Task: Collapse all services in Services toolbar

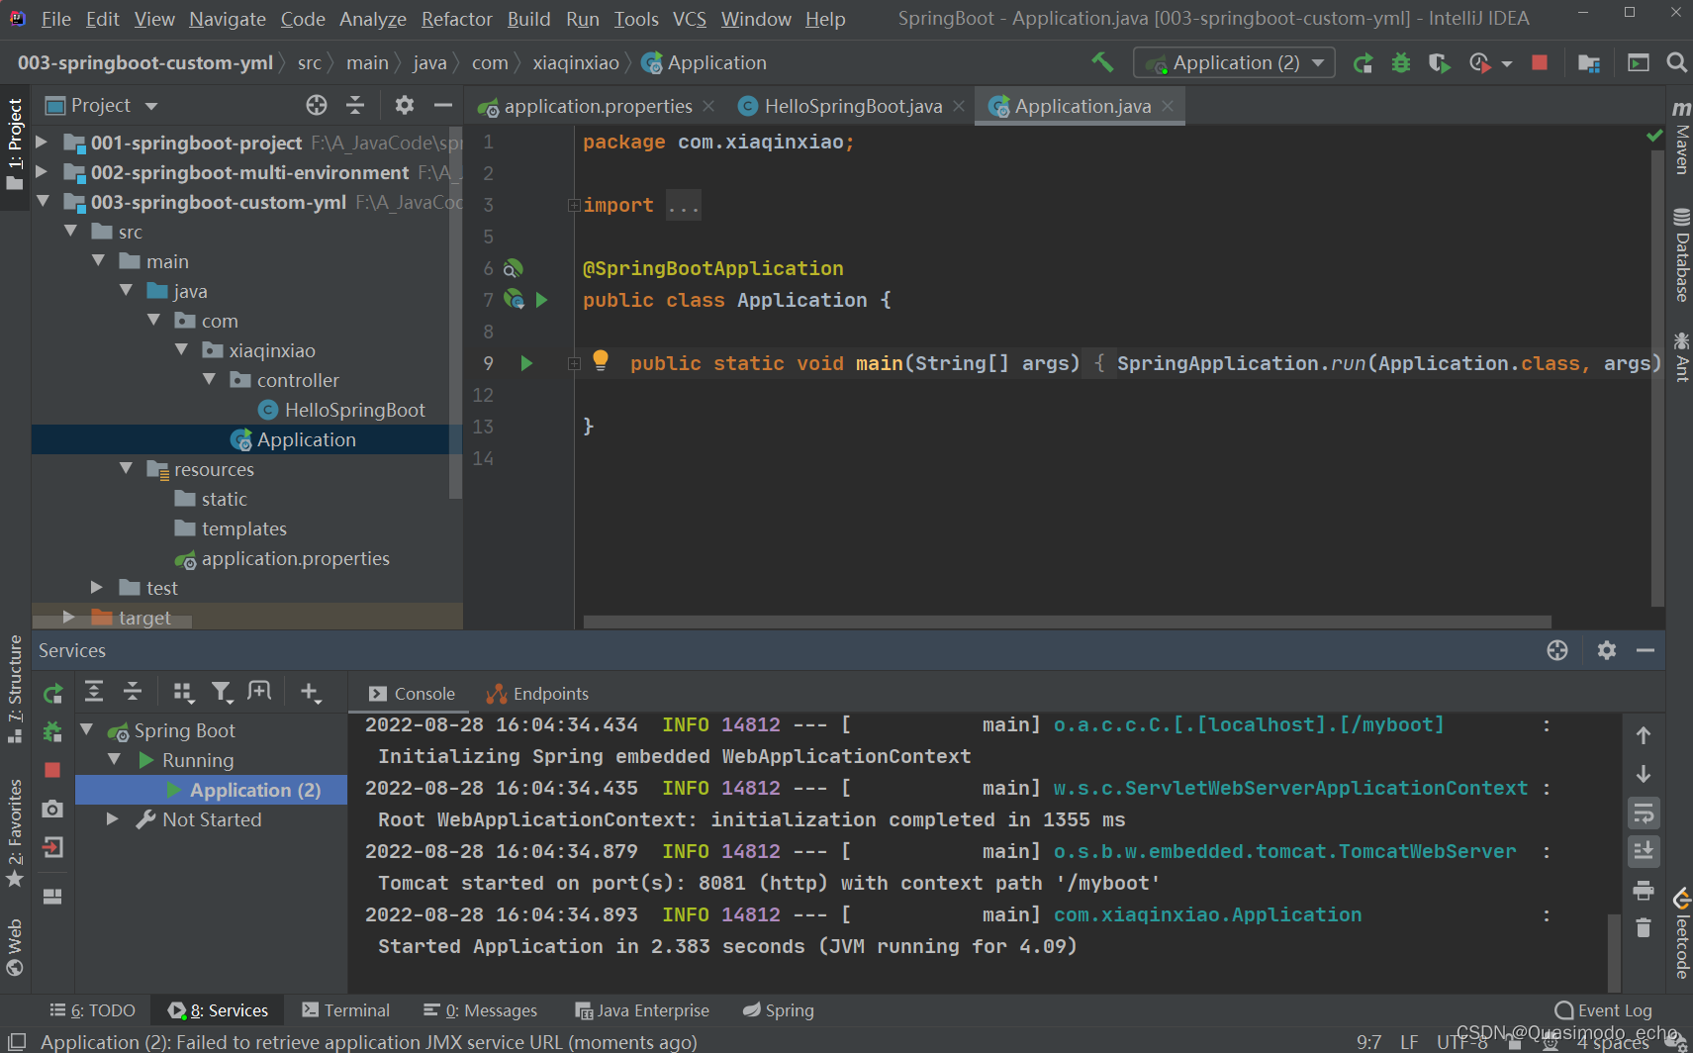Action: coord(133,692)
